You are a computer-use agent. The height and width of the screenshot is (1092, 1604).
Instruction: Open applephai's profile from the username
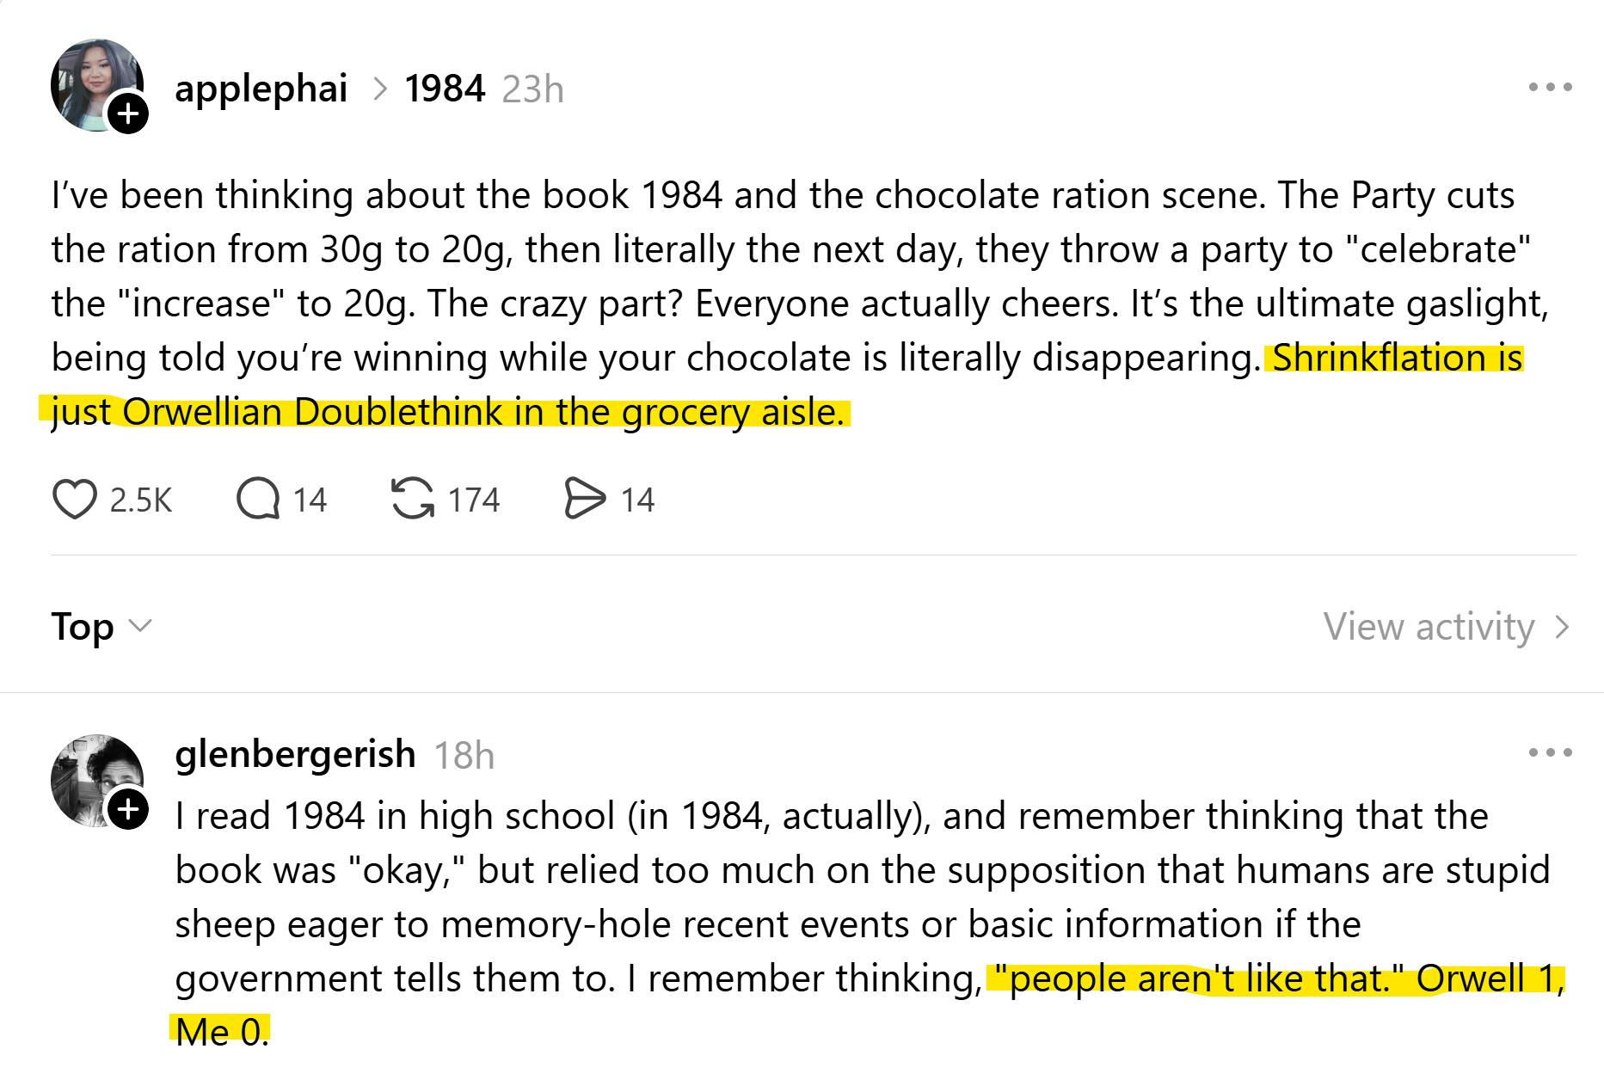tap(261, 89)
